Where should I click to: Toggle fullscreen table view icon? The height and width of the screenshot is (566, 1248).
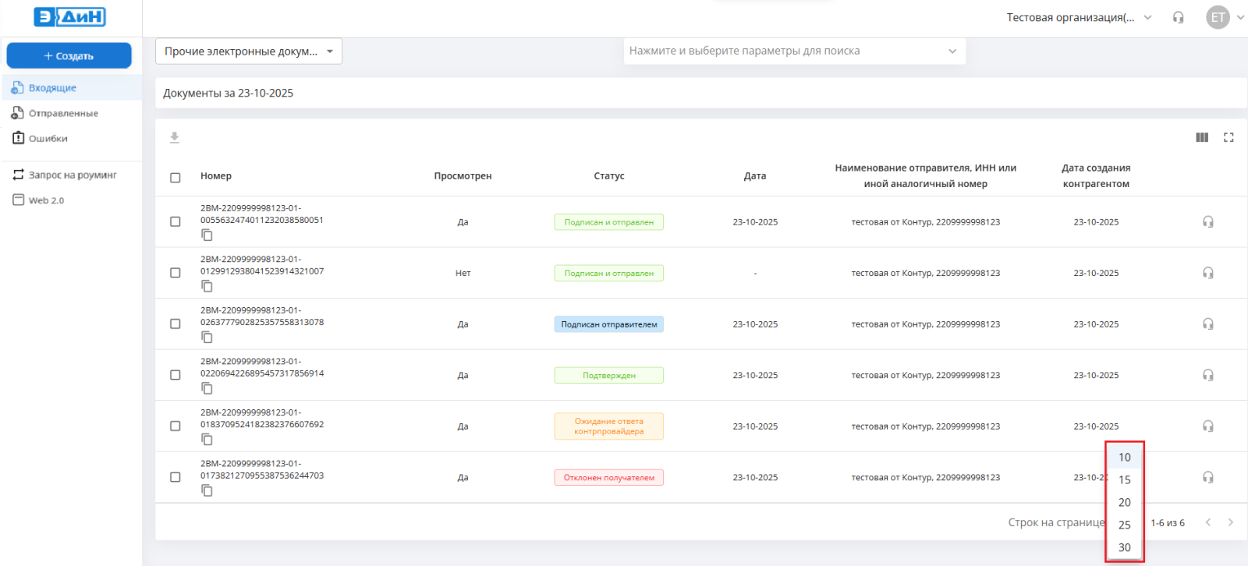[x=1228, y=138]
